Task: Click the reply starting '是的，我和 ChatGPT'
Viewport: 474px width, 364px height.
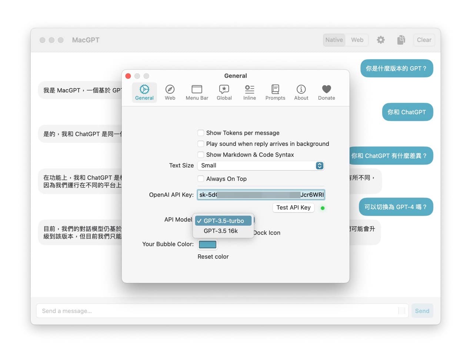Action: pyautogui.click(x=80, y=134)
